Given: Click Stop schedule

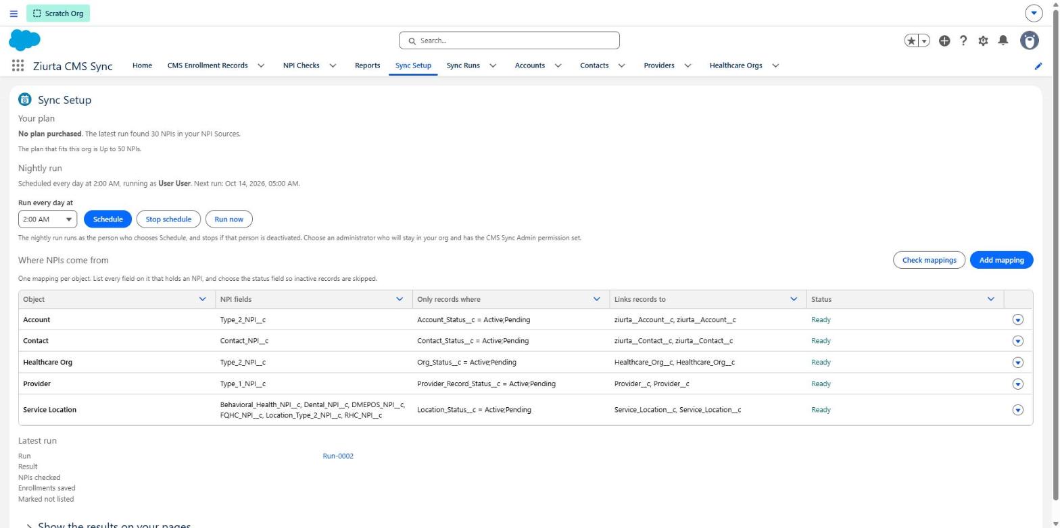Looking at the screenshot, I should click(x=168, y=219).
